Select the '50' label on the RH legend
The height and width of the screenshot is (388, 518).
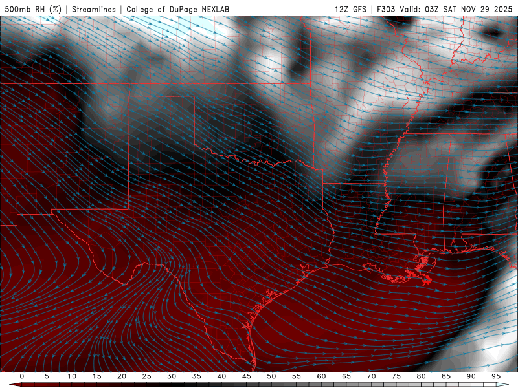click(x=271, y=376)
